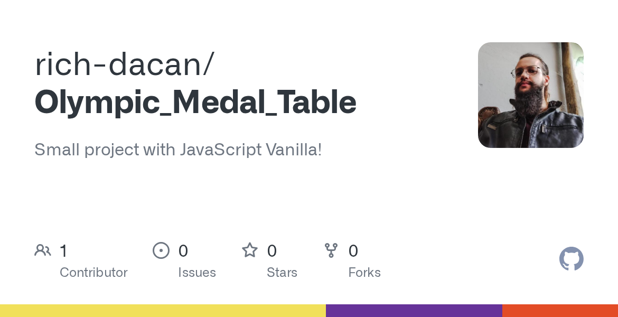Viewport: 618px width, 317px height.
Task: Click the 'Contributor' label
Action: 93,273
